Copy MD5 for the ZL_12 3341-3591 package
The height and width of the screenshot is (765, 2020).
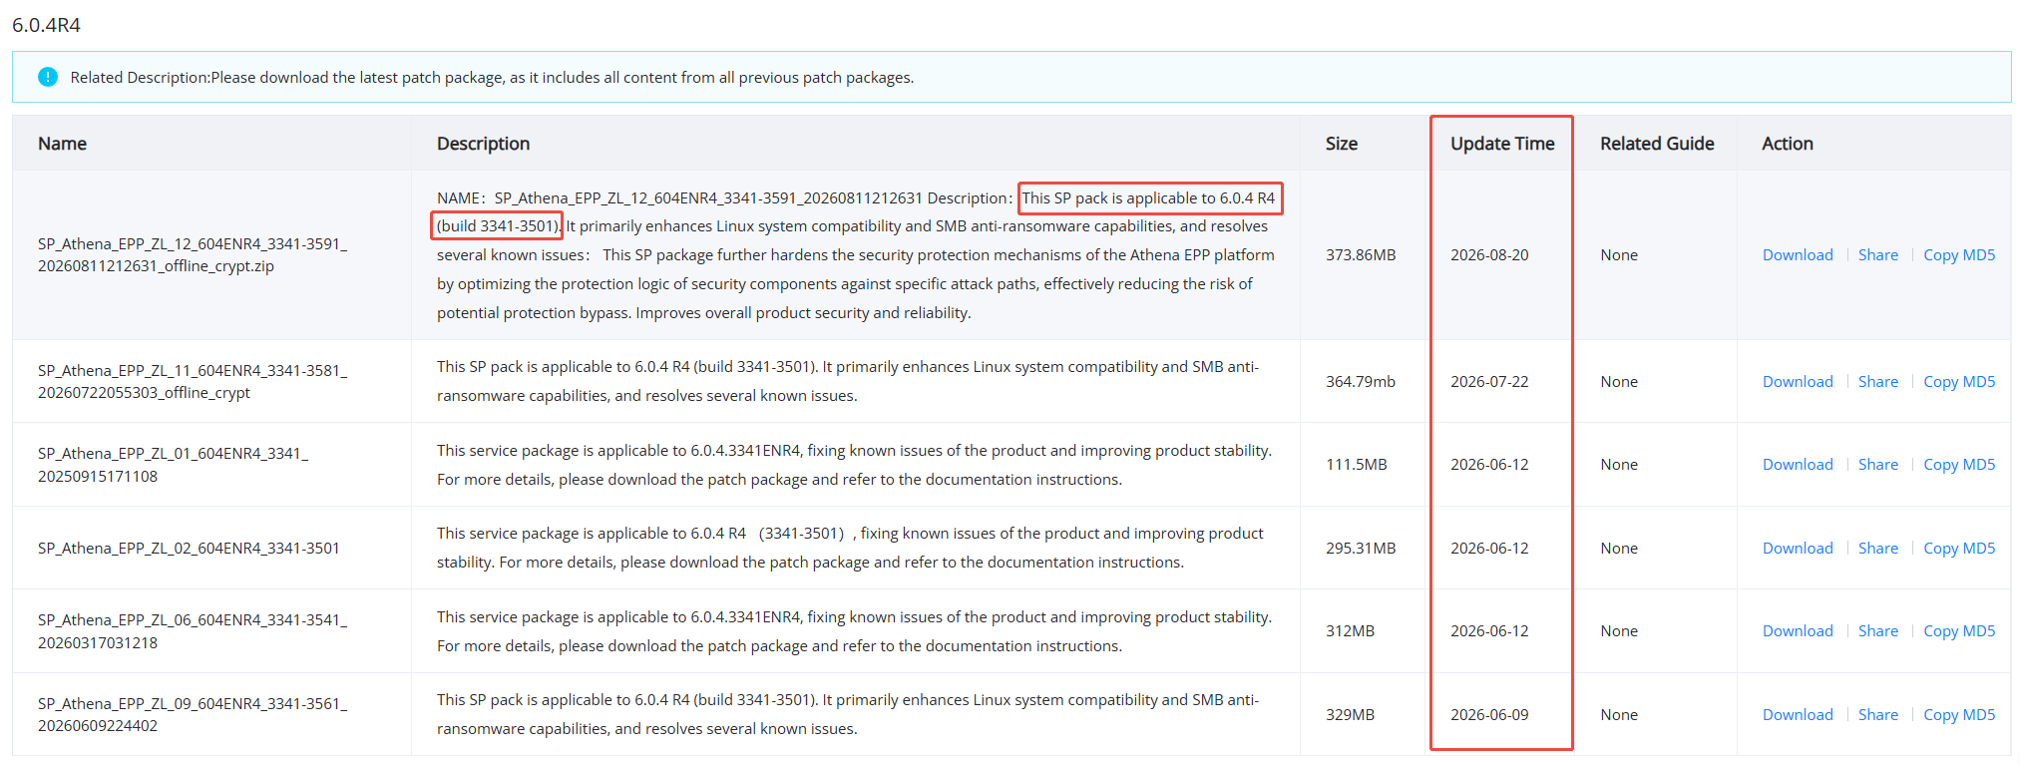pyautogui.click(x=1959, y=255)
